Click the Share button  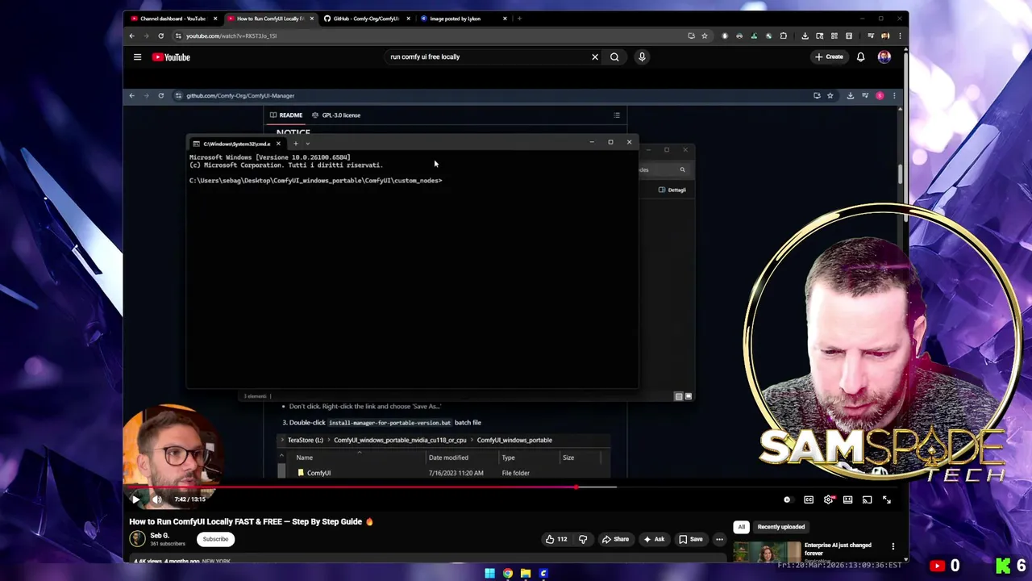pyautogui.click(x=615, y=539)
